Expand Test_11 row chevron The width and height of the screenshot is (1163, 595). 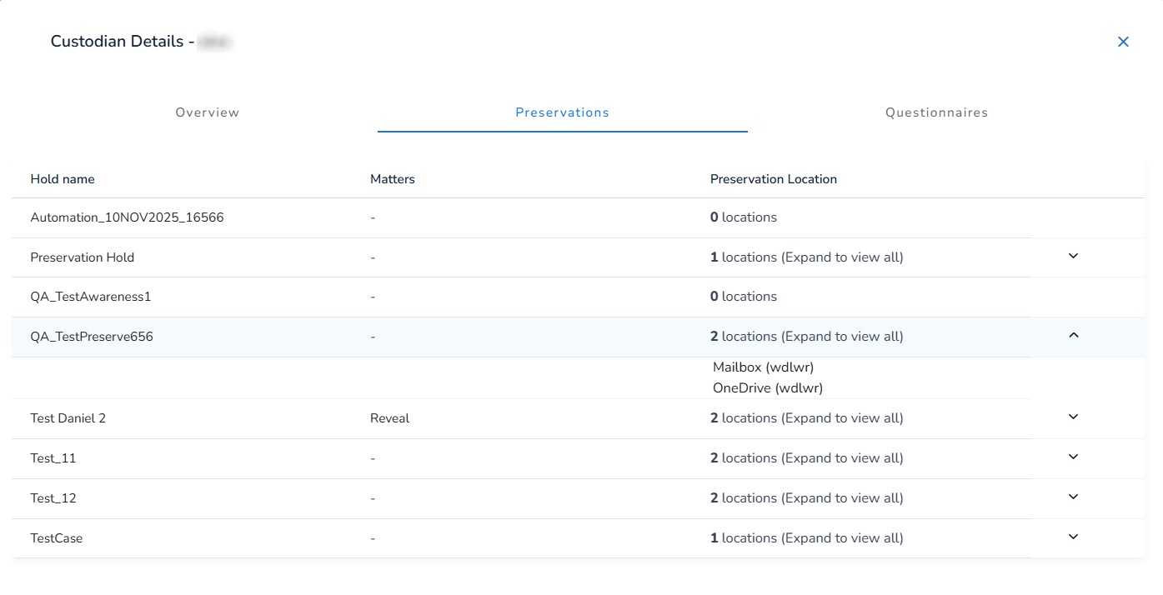[x=1073, y=457]
